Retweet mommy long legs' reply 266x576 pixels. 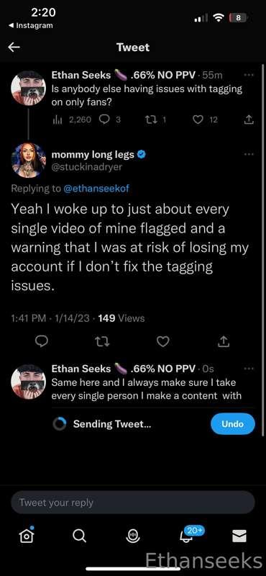pyautogui.click(x=103, y=341)
